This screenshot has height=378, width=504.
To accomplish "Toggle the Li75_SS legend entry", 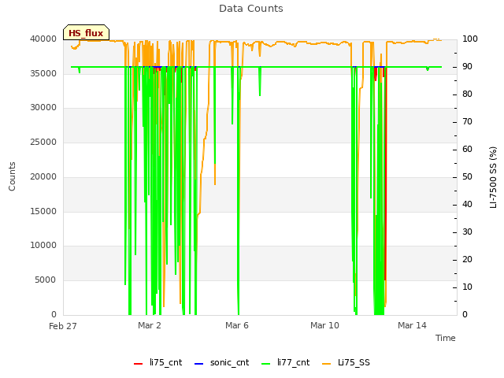I will coord(346,362).
